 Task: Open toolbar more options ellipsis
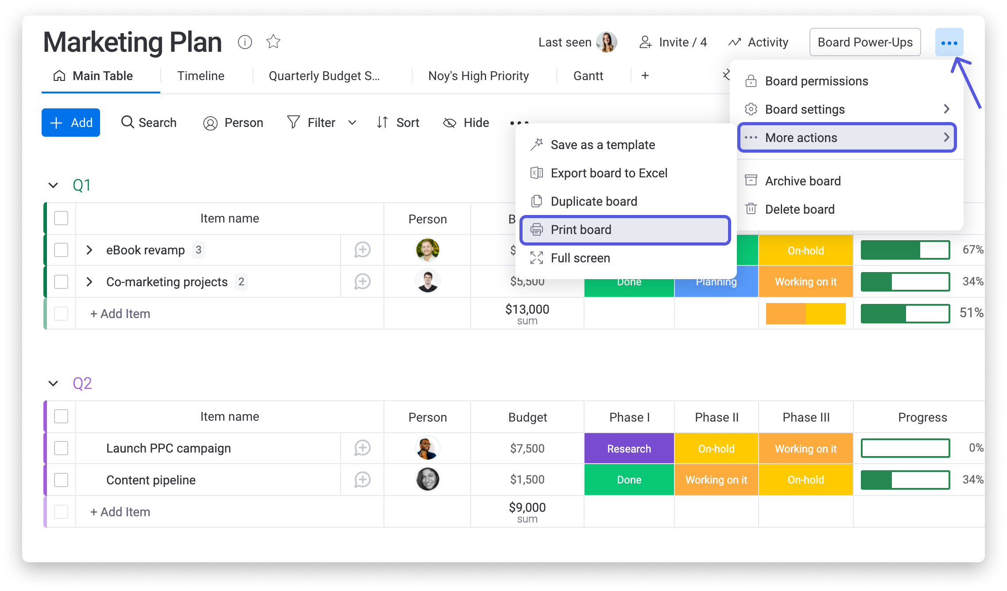[x=519, y=123]
